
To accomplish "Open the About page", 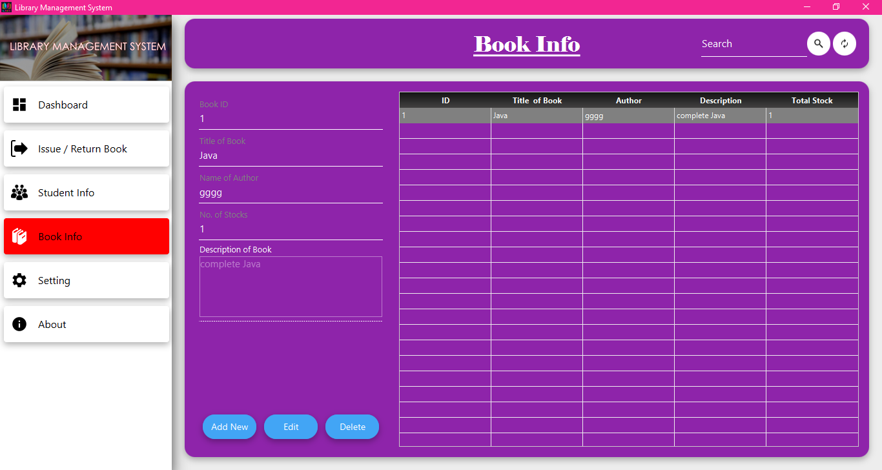I will pos(87,324).
